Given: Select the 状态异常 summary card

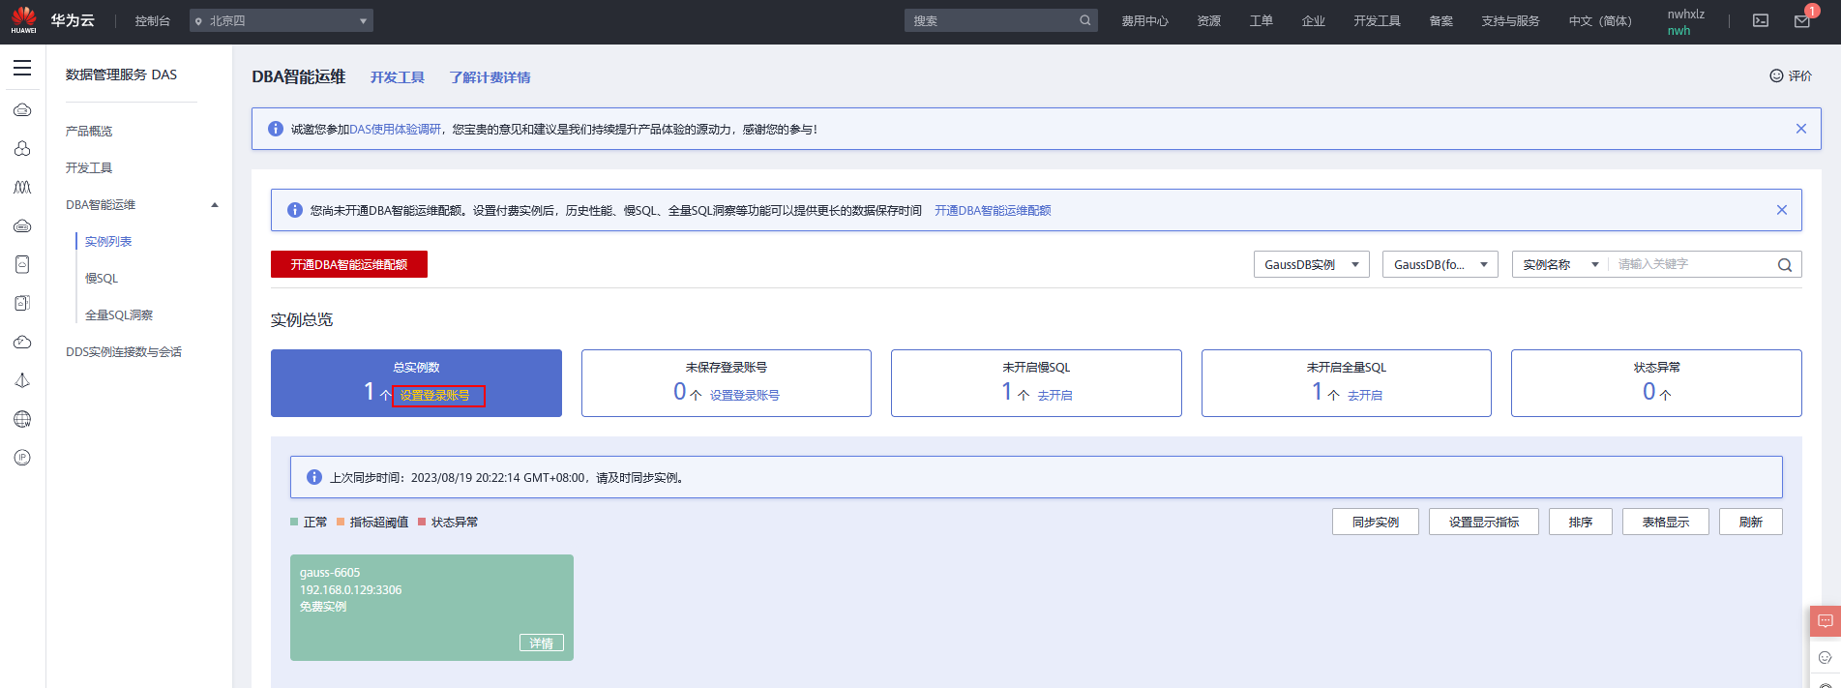Looking at the screenshot, I should click(x=1656, y=383).
